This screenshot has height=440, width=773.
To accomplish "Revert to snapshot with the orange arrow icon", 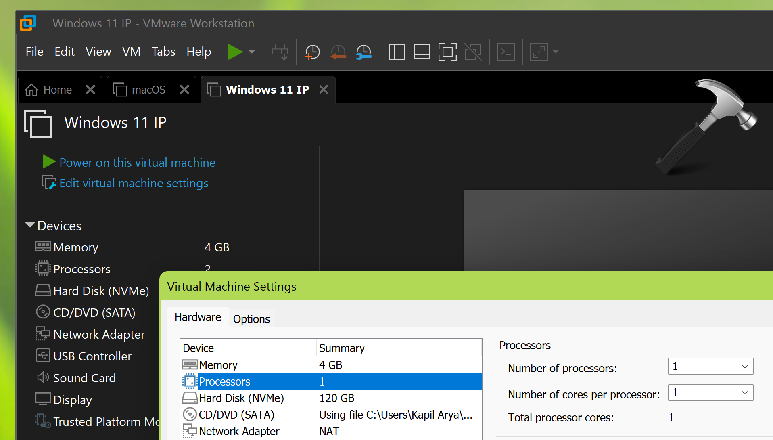I will tap(338, 52).
